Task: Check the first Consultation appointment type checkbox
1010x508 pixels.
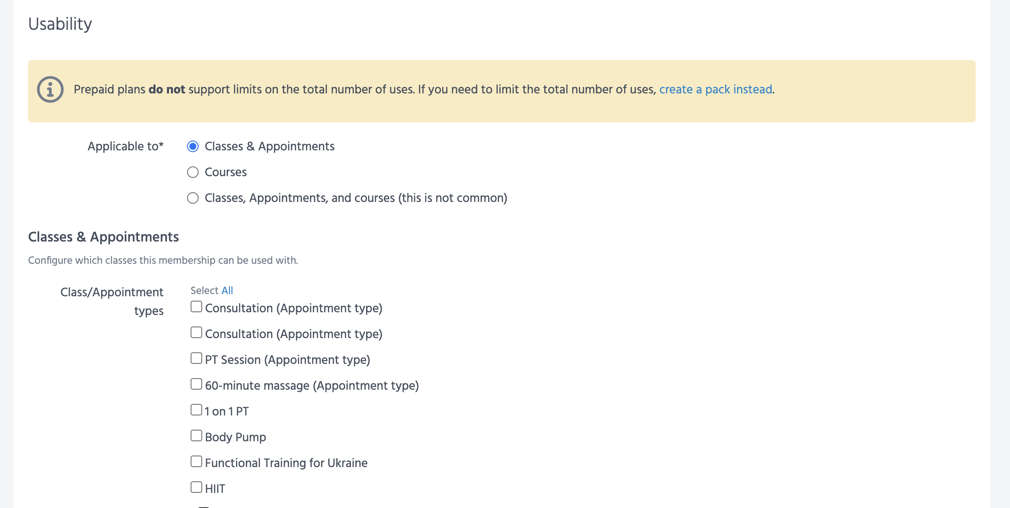Action: pos(196,307)
